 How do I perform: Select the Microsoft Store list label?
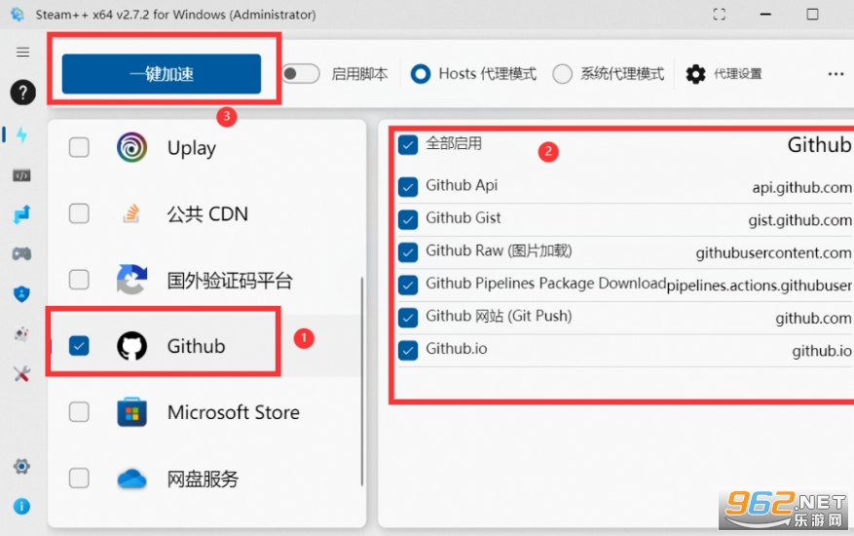point(233,412)
